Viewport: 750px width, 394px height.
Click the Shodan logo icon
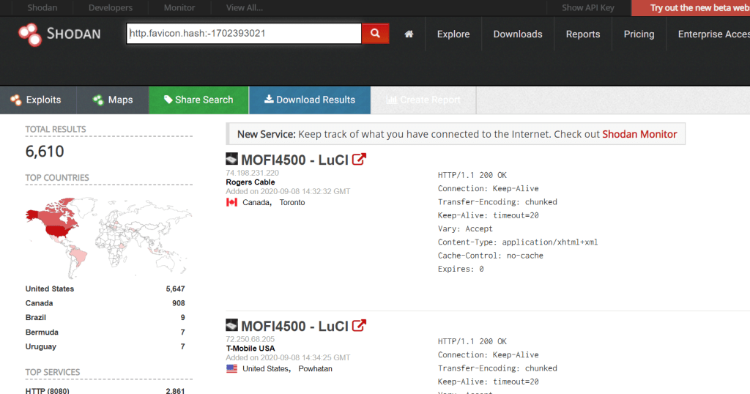coord(29,34)
